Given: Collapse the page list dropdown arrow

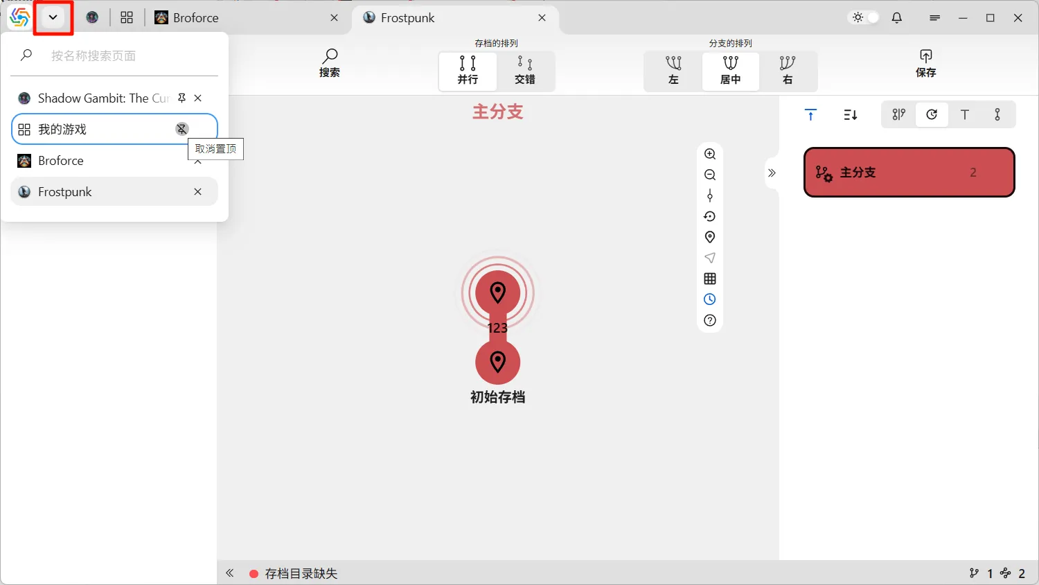Looking at the screenshot, I should tap(53, 18).
